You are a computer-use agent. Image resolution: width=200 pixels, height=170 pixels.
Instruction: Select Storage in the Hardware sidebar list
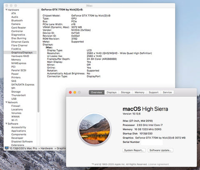point(16,92)
